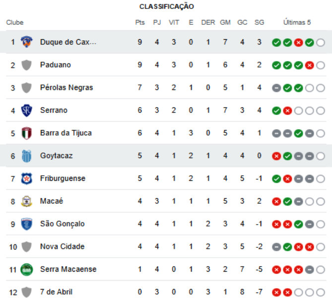Click the Goytacaz striped crest

[26, 156]
